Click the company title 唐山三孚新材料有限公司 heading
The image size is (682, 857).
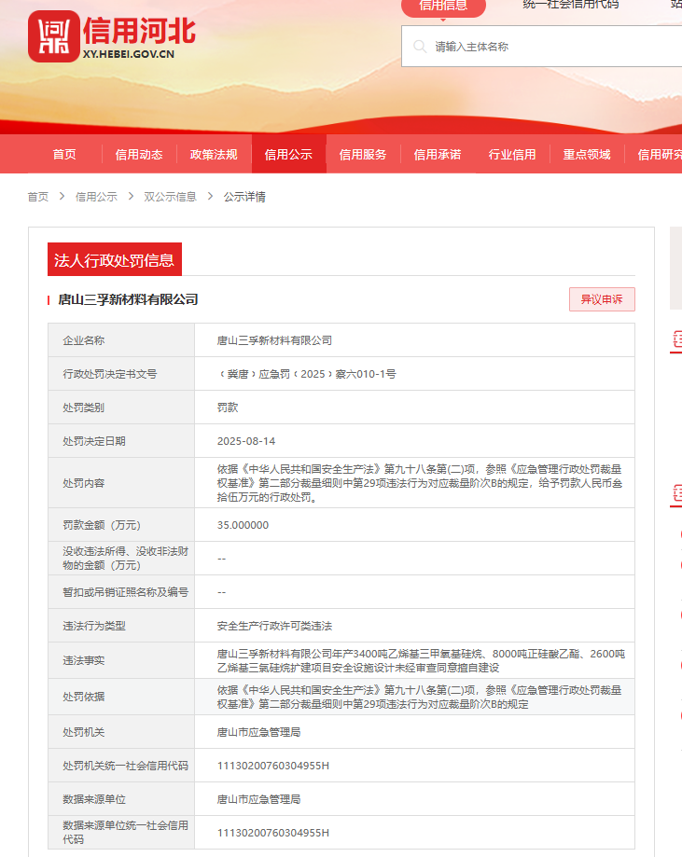point(128,299)
